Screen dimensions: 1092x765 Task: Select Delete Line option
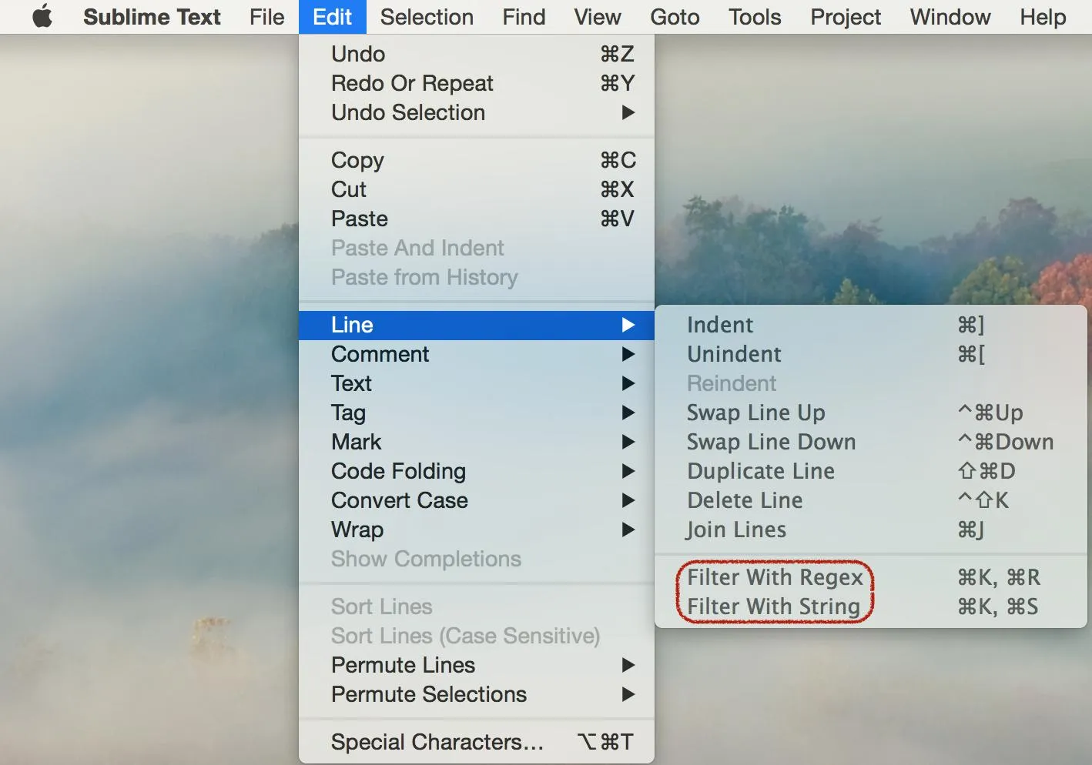click(x=745, y=500)
